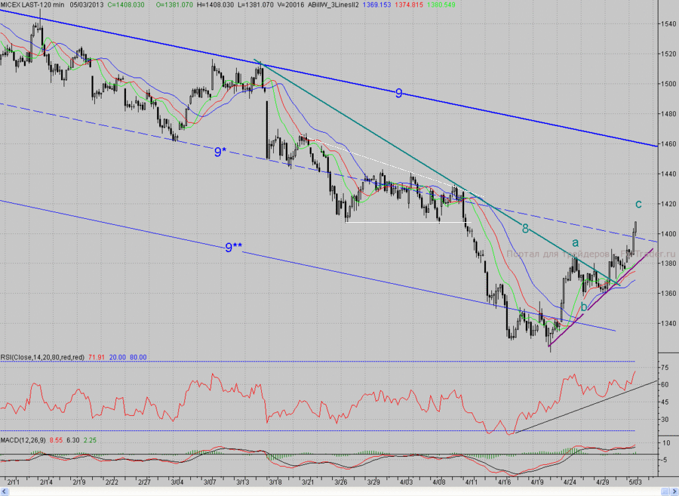This screenshot has height=496, width=679.
Task: Click the 3/18 date on time axis
Action: (x=275, y=481)
